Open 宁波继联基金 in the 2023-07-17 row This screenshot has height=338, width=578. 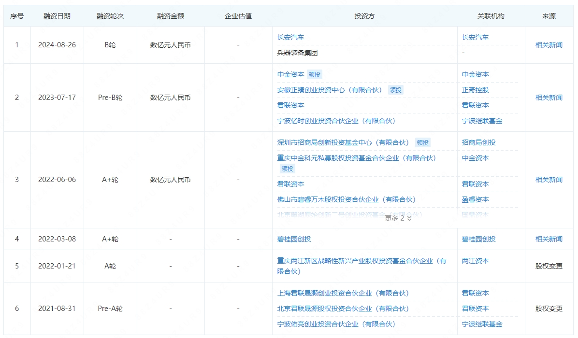(x=482, y=121)
